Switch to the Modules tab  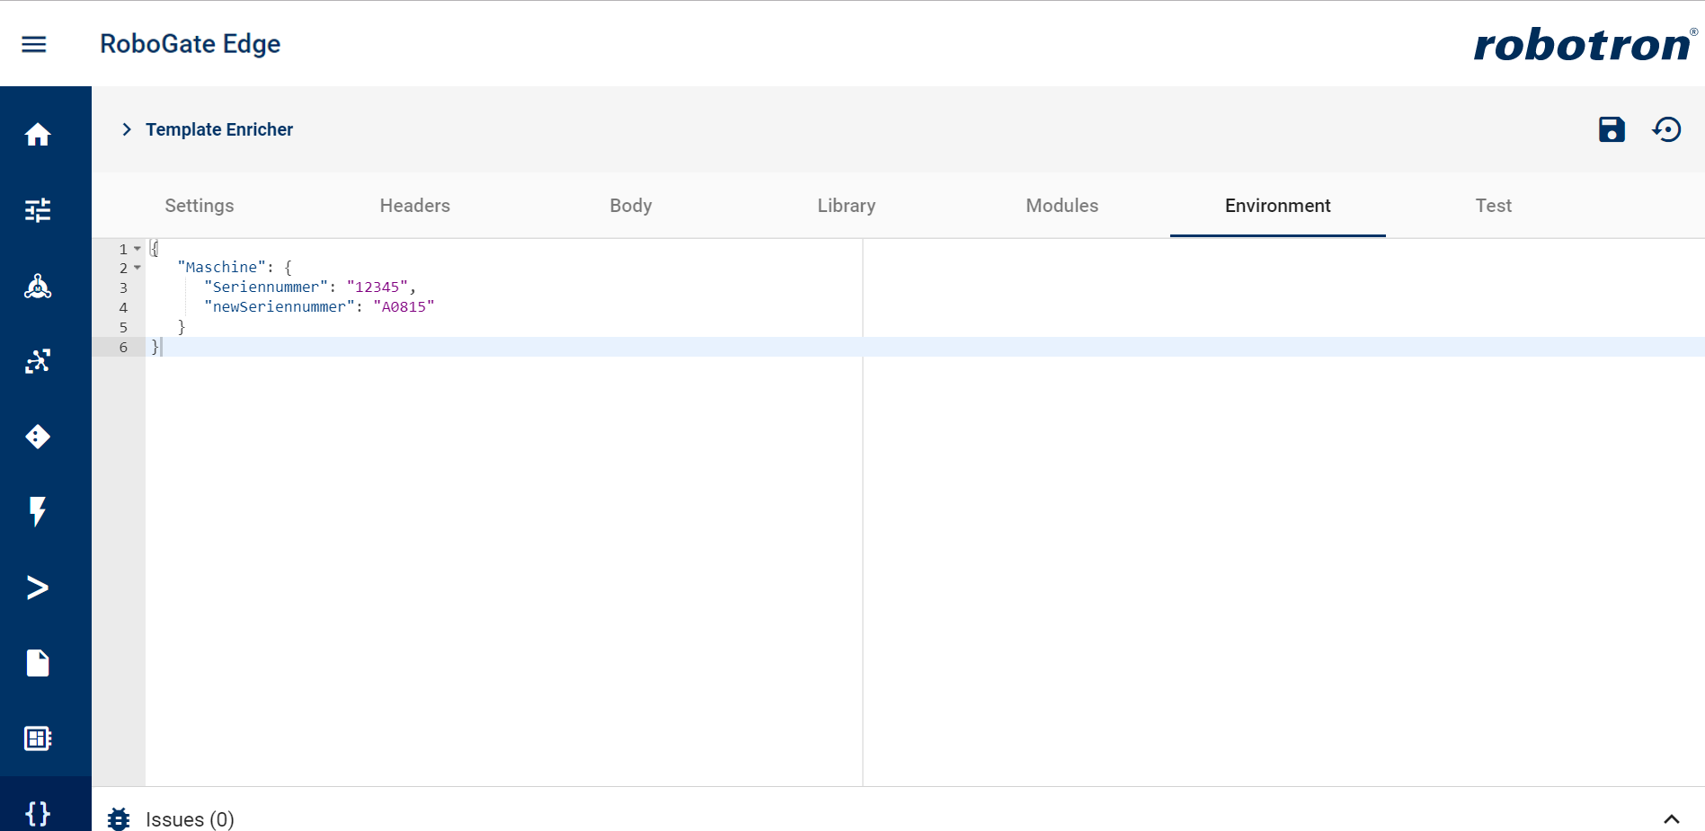(1062, 206)
